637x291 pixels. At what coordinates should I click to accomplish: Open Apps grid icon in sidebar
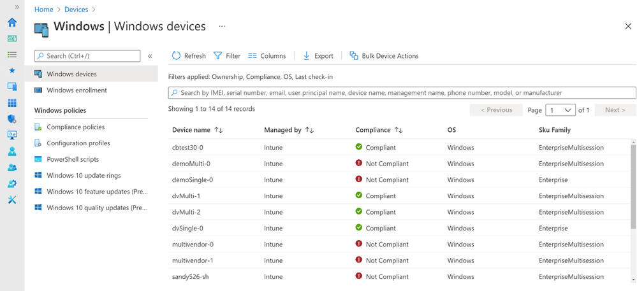coord(12,103)
